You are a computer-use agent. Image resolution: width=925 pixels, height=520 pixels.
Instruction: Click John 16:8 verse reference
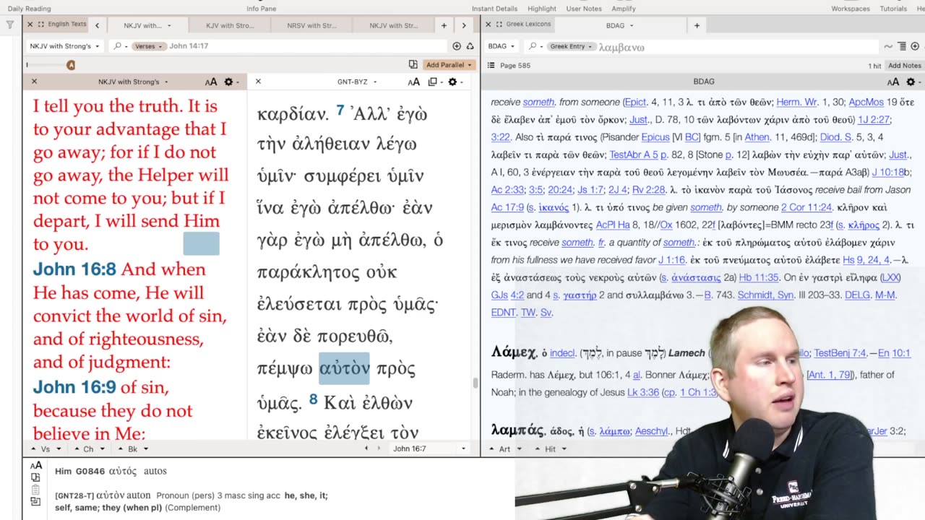pyautogui.click(x=74, y=269)
